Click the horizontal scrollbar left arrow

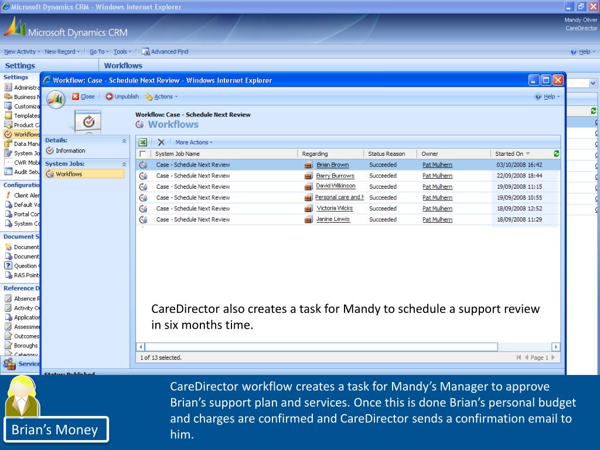141,347
